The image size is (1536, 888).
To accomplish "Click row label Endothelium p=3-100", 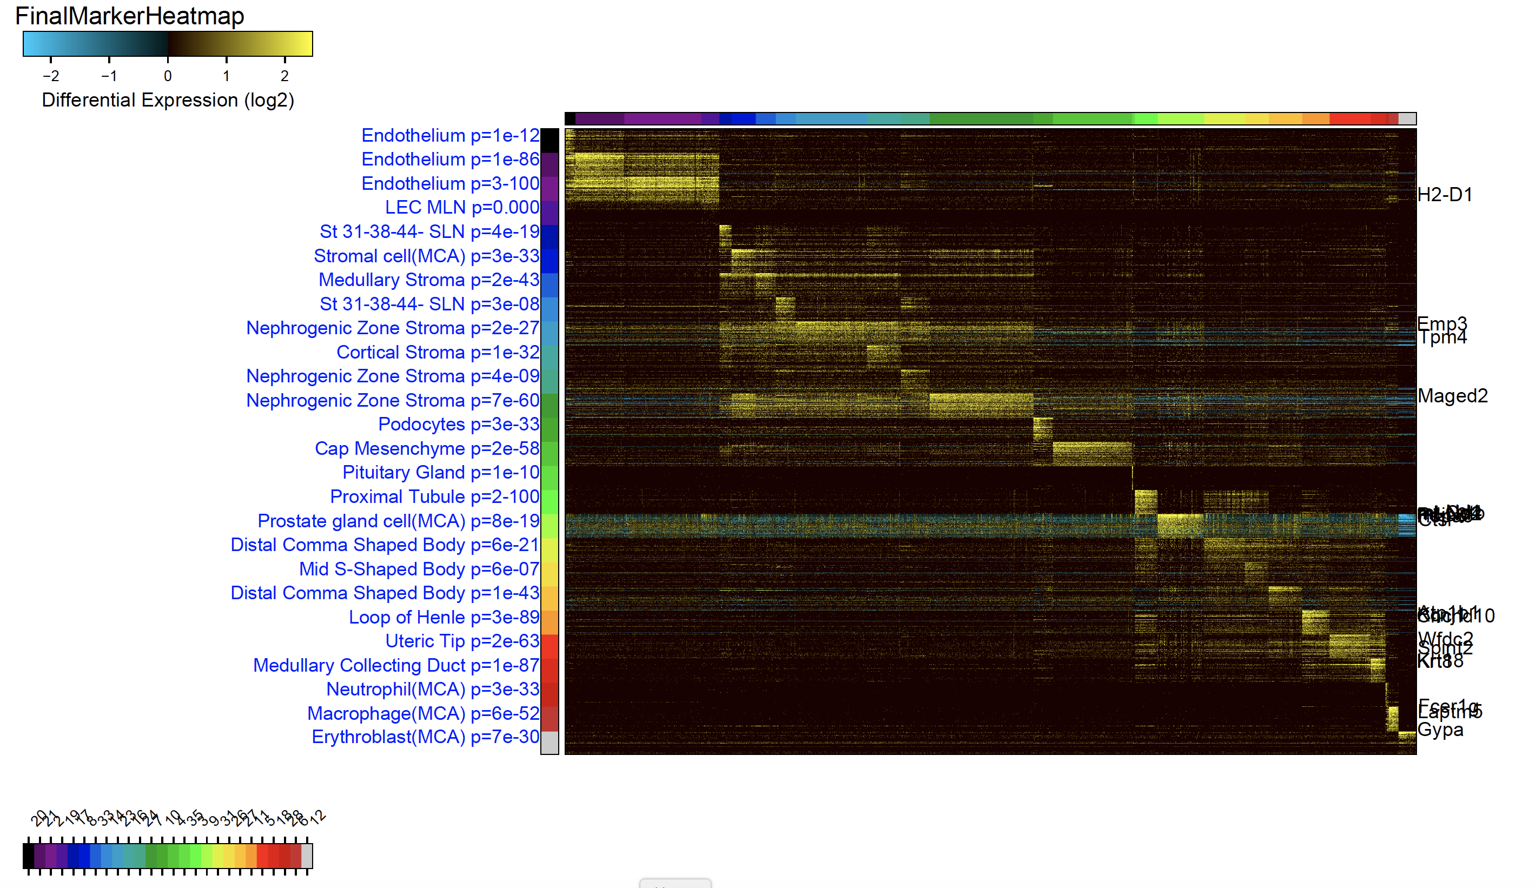I will [x=450, y=183].
